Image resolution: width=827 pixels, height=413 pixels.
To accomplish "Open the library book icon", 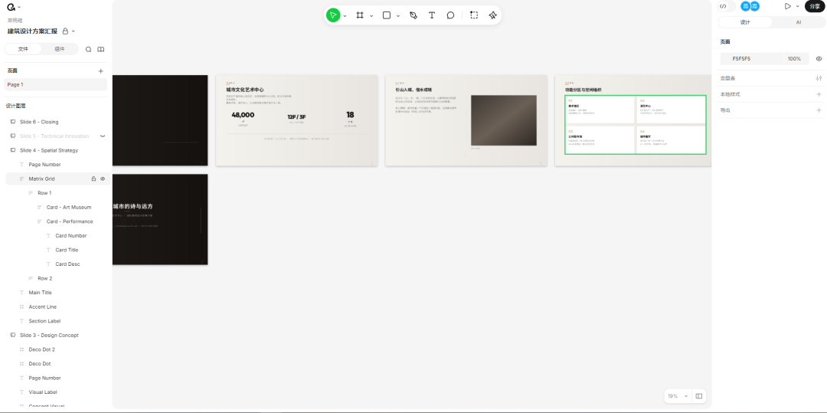I will click(x=101, y=49).
